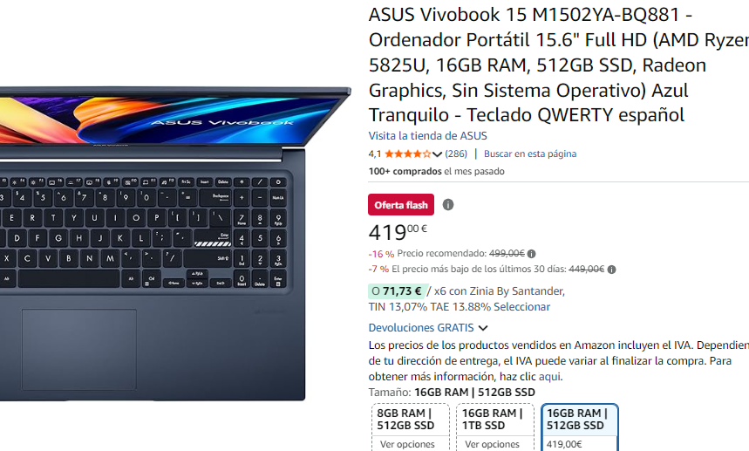Expand the Devoluciones GRATIS chevron
The height and width of the screenshot is (451, 749).
pyautogui.click(x=483, y=328)
